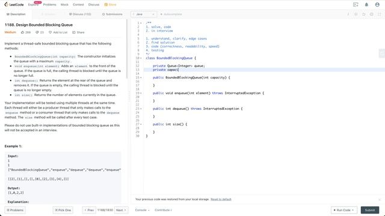Click the editor info icon
This screenshot has height=216, width=385.
tap(348, 14)
